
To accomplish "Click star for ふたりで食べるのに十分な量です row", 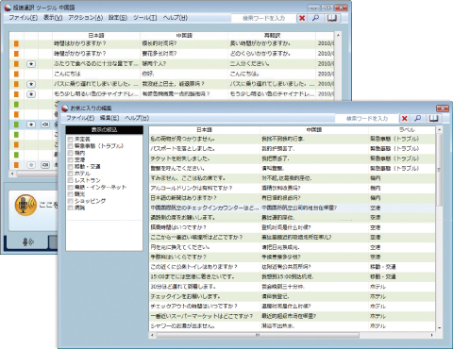I will pos(31,64).
